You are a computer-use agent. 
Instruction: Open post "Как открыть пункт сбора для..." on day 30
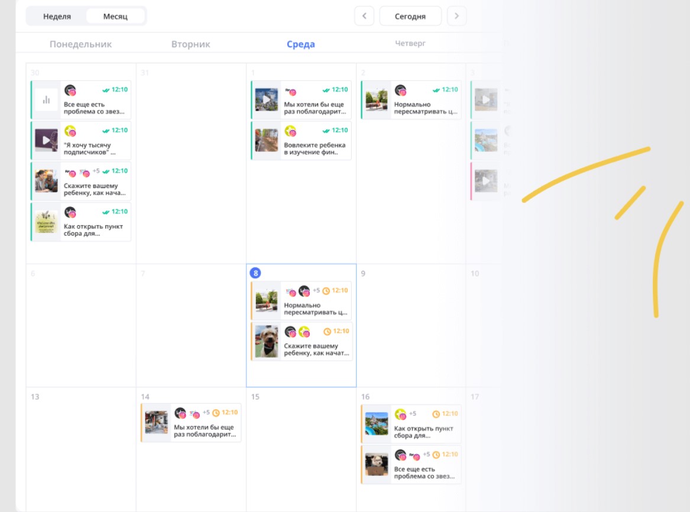(81, 222)
